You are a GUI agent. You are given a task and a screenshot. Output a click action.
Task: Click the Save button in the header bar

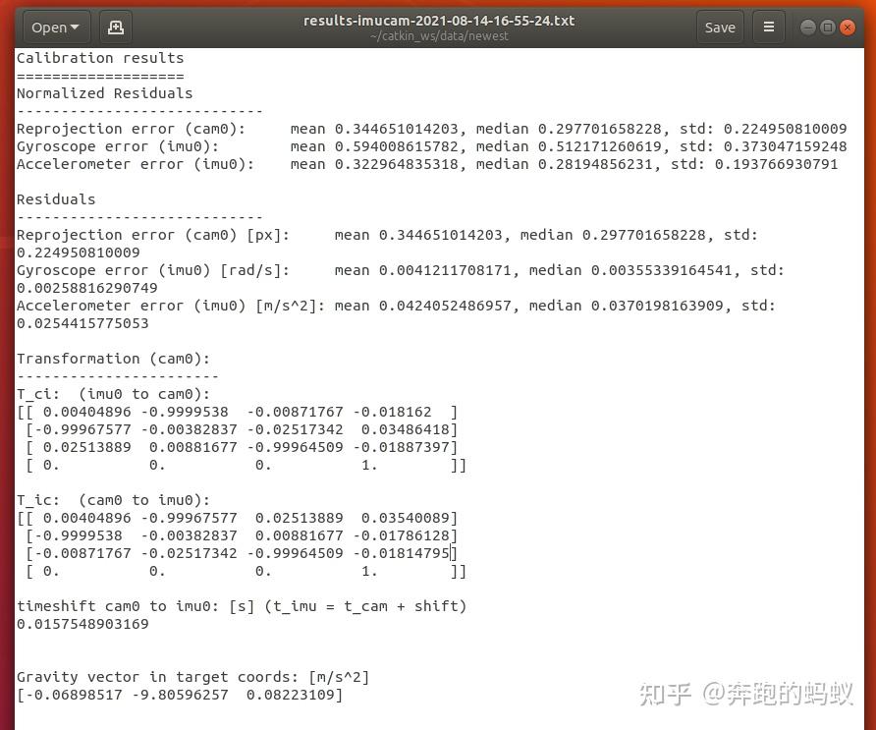720,27
